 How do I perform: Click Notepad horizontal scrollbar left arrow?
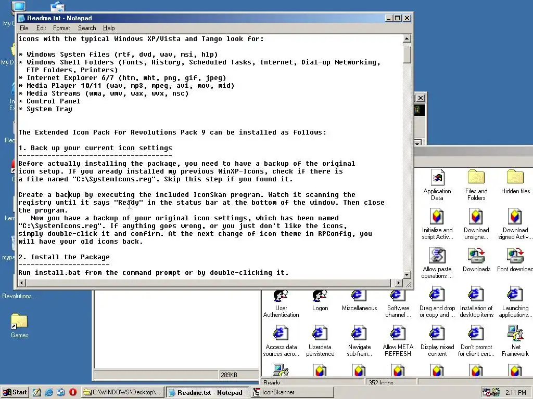[22, 283]
